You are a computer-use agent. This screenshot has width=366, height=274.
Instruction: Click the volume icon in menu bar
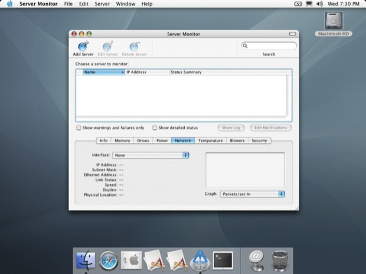click(319, 4)
